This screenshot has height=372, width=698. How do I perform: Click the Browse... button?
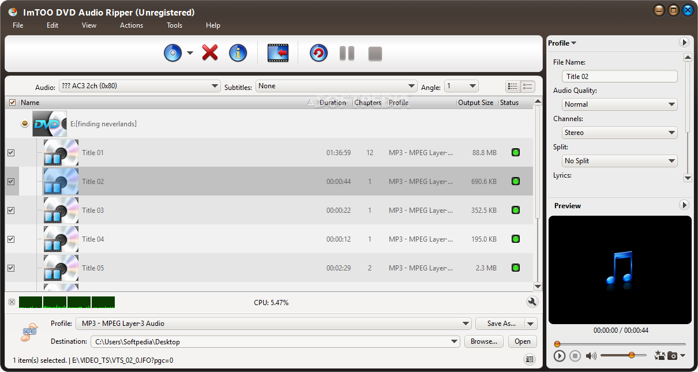pos(484,341)
